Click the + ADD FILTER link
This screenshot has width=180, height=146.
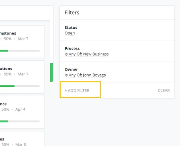[77, 90]
